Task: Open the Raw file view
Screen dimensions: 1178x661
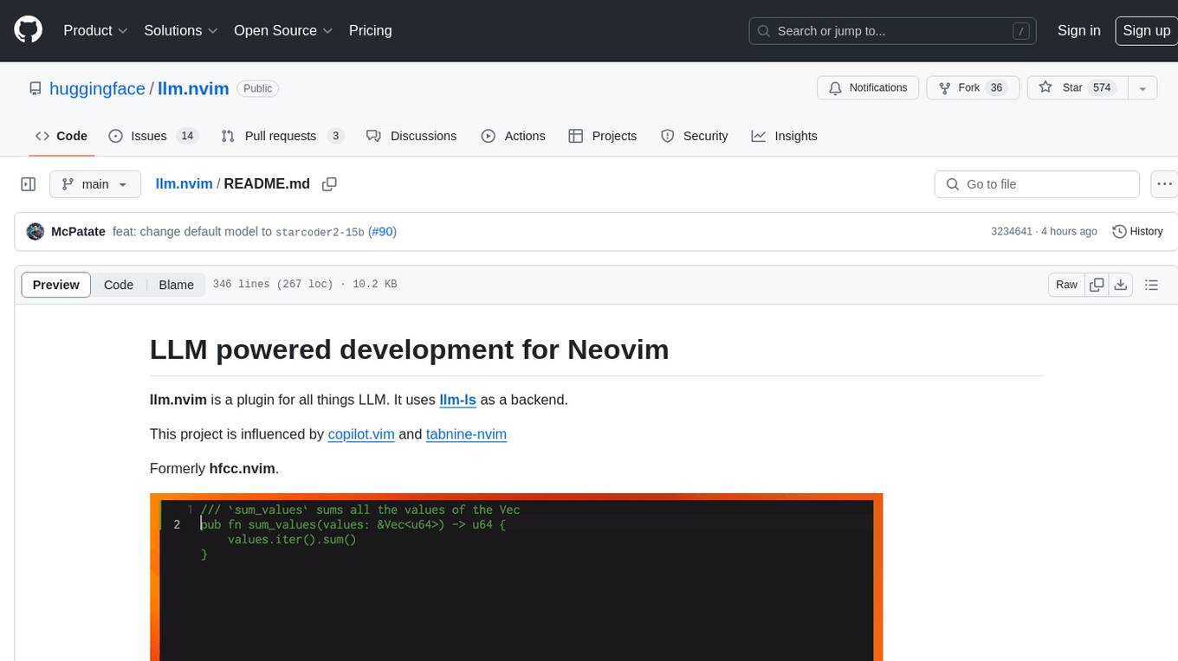Action: coord(1066,285)
